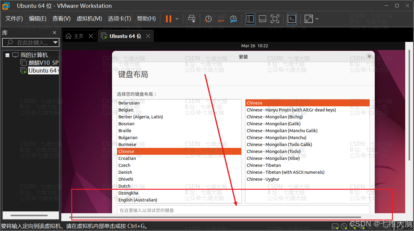Click the stretch guest display icon
This screenshot has width=414, height=231.
pos(309,19)
